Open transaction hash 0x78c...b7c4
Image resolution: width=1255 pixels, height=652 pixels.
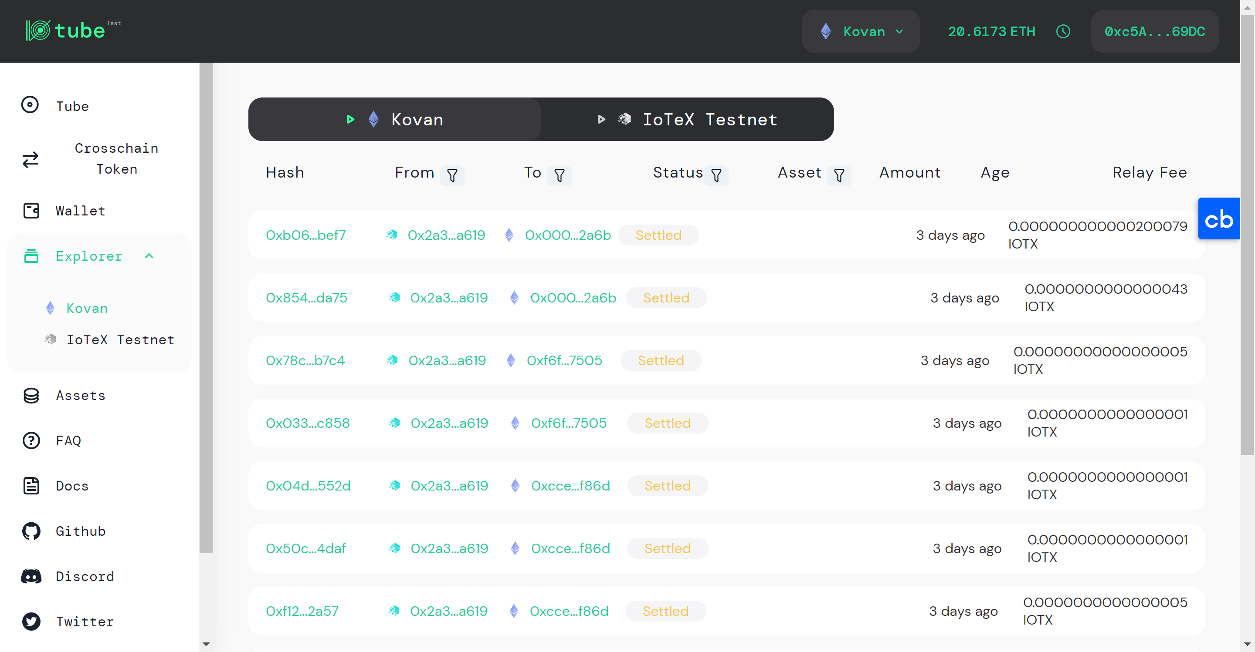[305, 360]
